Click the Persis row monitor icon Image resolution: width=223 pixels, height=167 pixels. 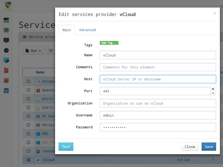(x=38, y=125)
